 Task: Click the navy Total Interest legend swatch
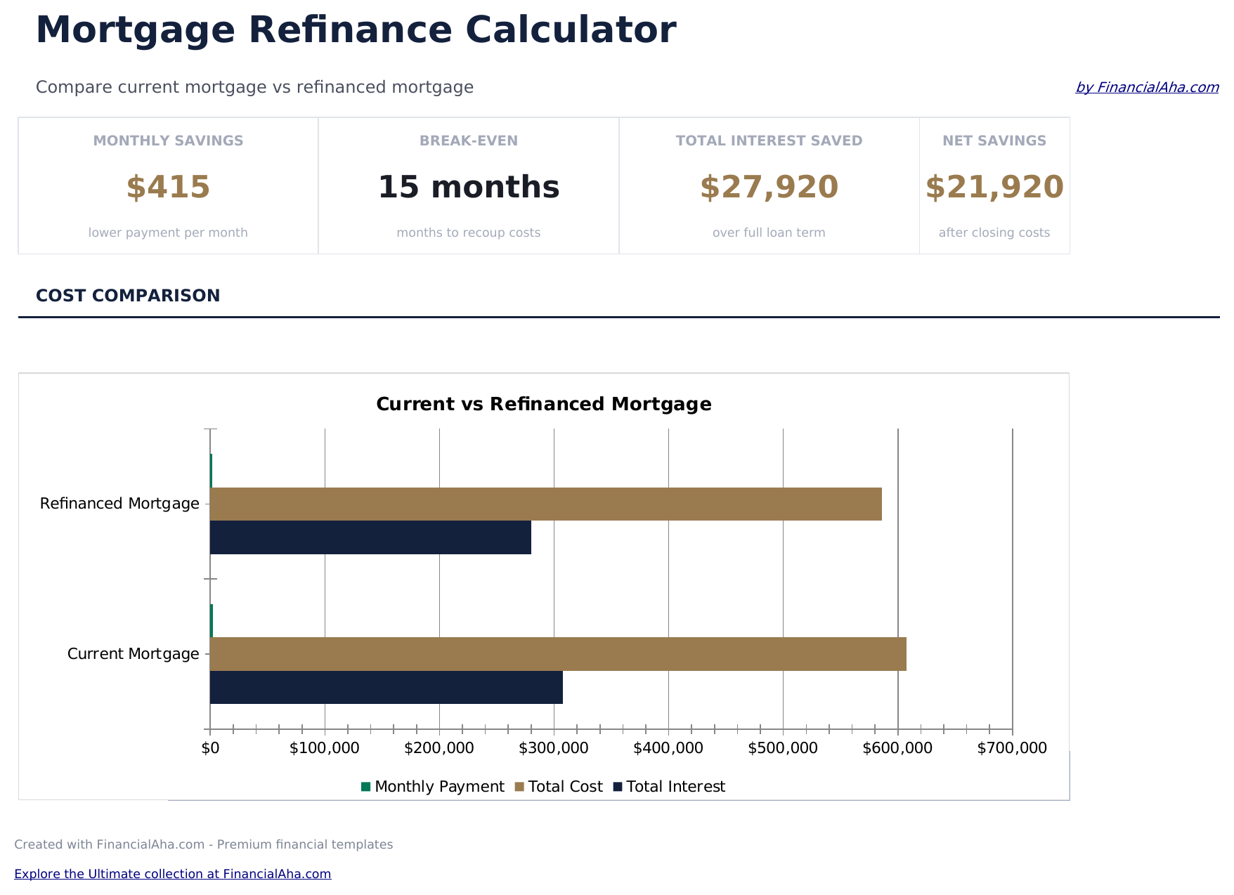tap(618, 787)
